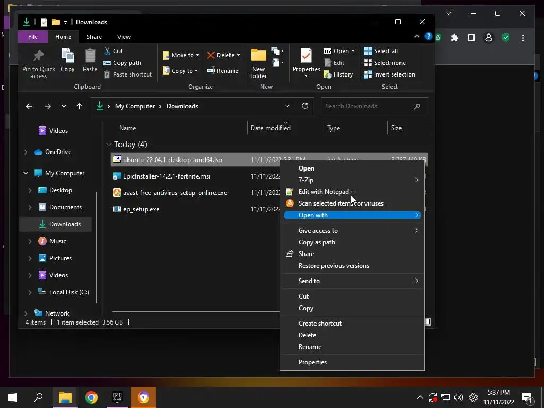Click the taskbar volume speaker icon

[x=458, y=397]
